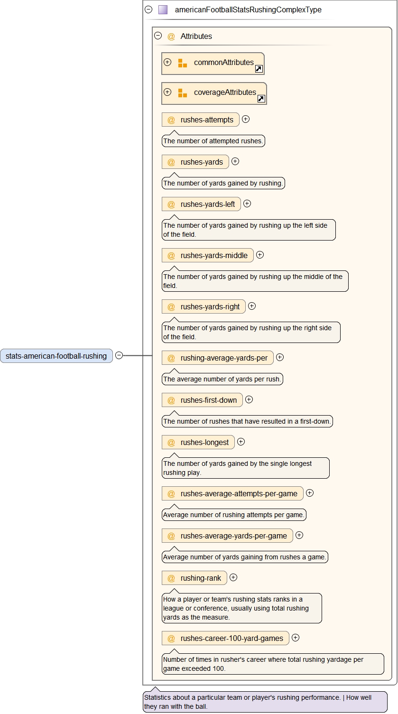Image resolution: width=398 pixels, height=714 pixels.
Task: Expand rushes-career-100-yard-games attribute
Action: click(x=296, y=638)
